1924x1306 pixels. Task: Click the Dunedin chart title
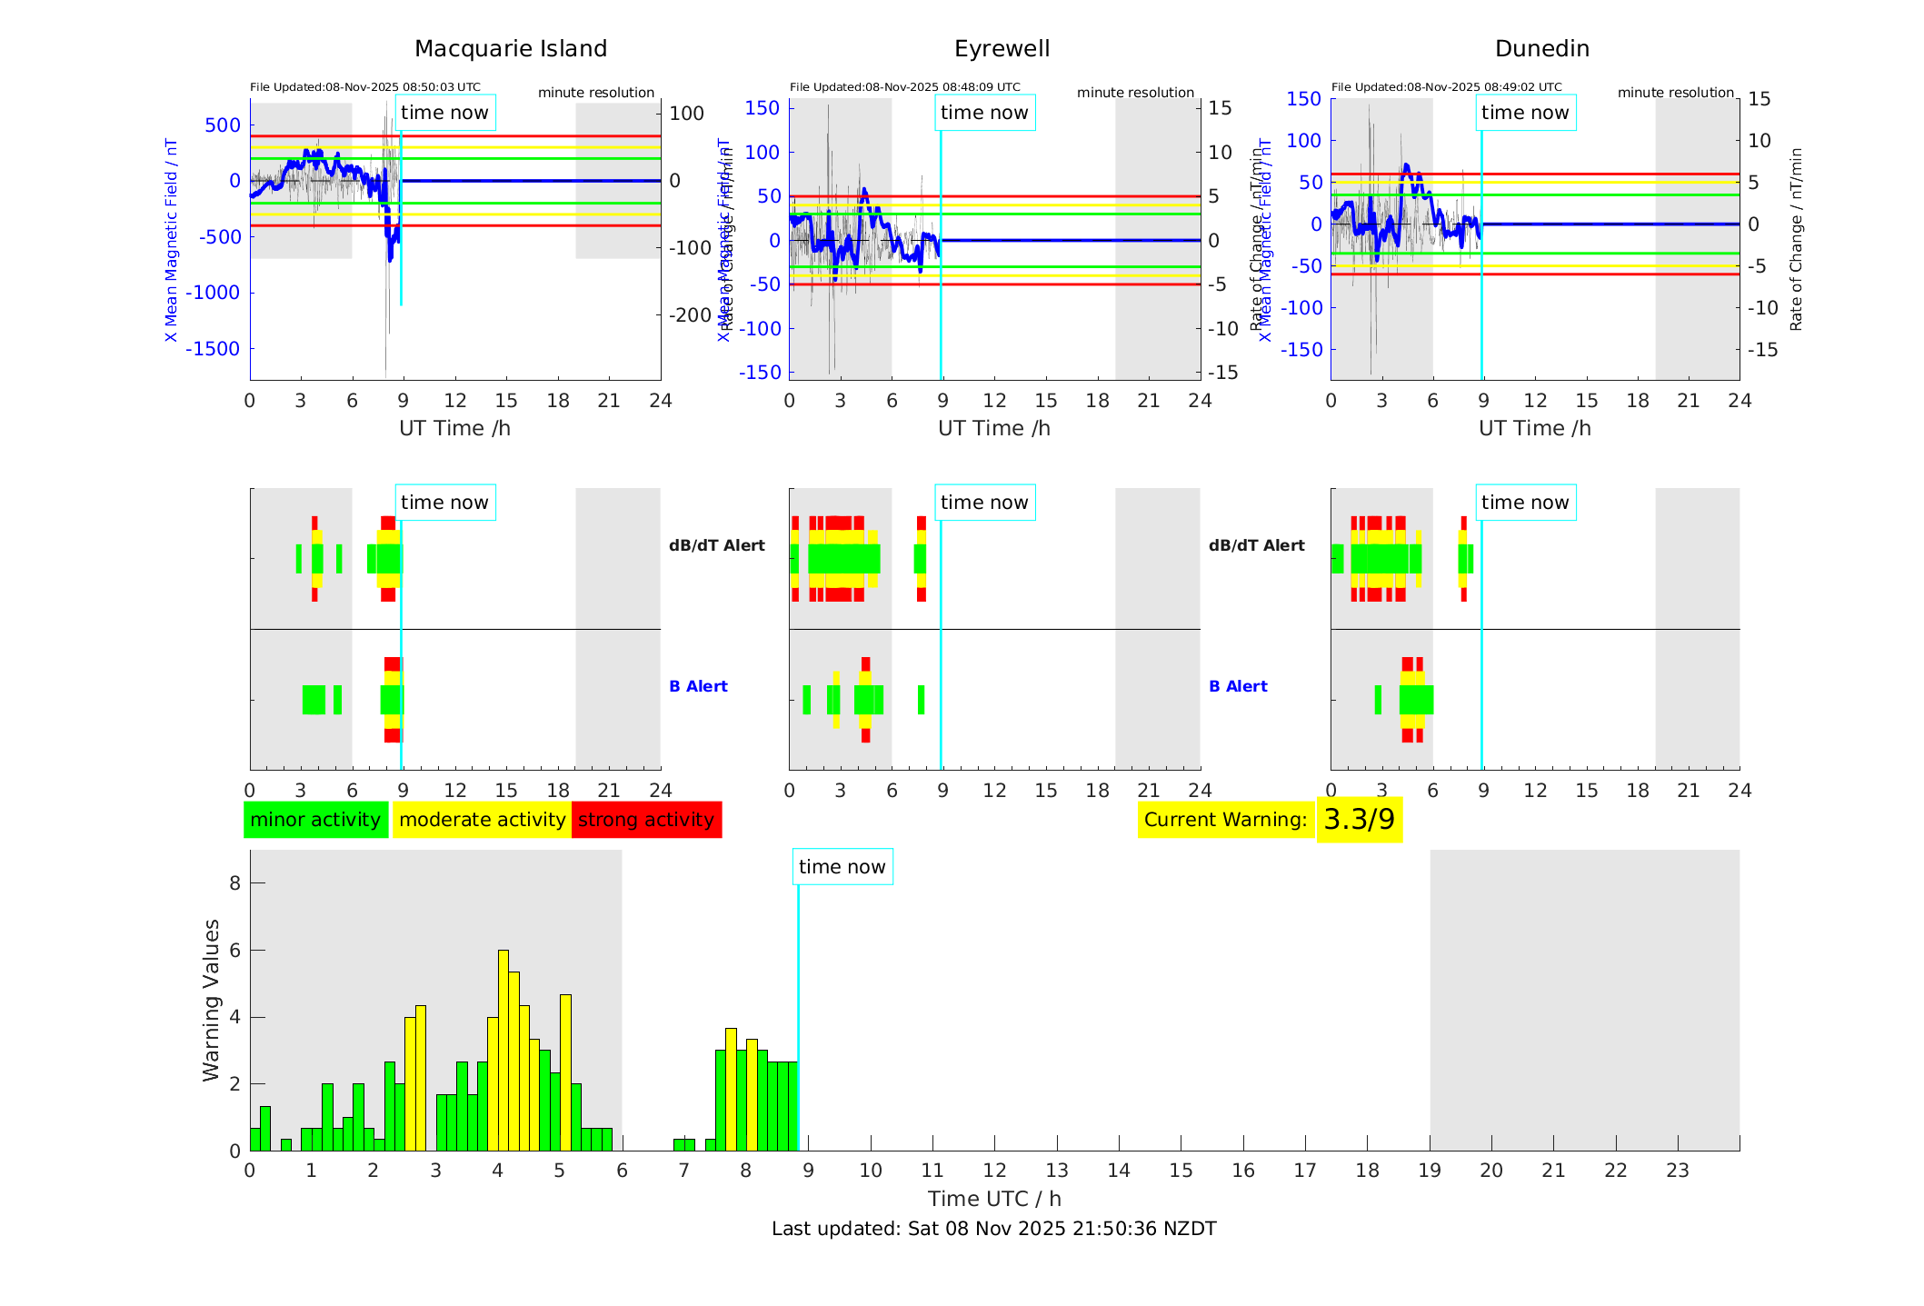point(1541,49)
